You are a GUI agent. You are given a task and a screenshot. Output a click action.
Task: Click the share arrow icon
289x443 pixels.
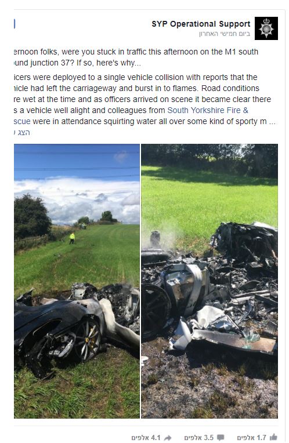coord(168,438)
